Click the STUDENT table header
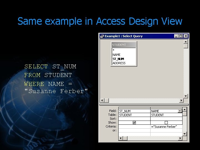Screen dimensions: 200x150 [124, 45]
